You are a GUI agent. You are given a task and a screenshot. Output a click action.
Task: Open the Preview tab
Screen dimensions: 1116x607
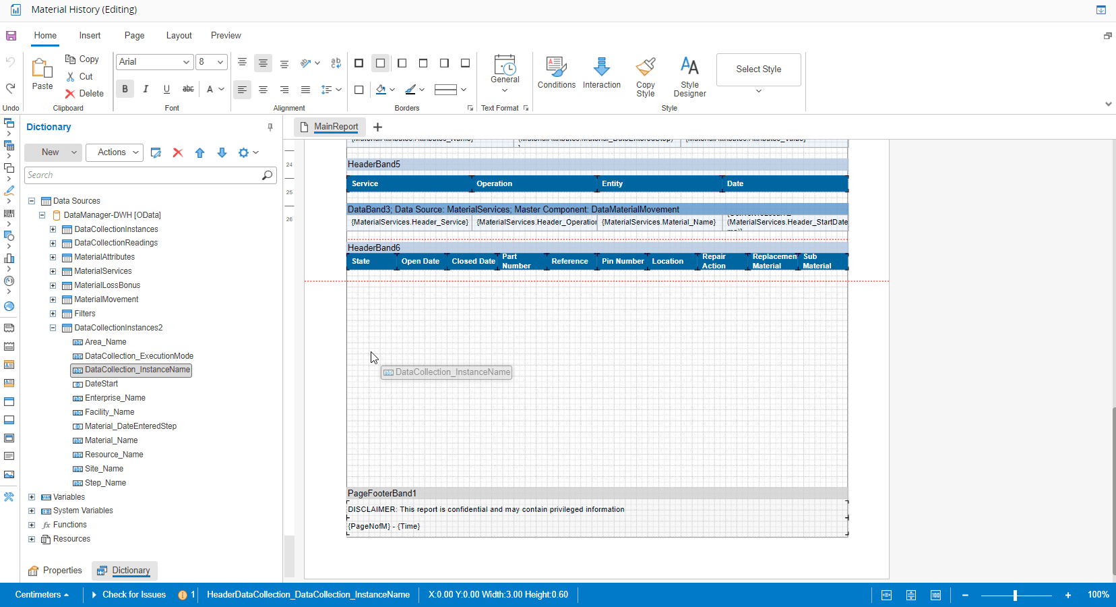pyautogui.click(x=226, y=36)
